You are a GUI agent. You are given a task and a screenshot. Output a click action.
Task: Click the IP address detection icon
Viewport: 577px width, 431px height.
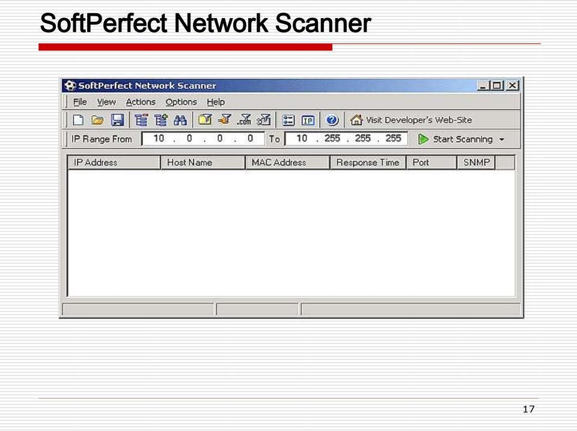pos(308,120)
